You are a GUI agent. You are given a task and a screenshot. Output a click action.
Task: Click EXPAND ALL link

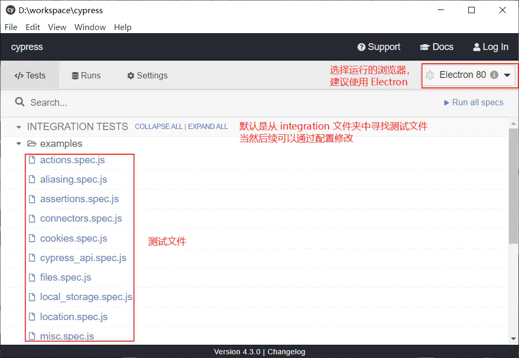pyautogui.click(x=208, y=126)
